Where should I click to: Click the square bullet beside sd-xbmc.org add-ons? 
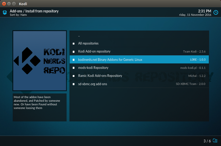74,84
